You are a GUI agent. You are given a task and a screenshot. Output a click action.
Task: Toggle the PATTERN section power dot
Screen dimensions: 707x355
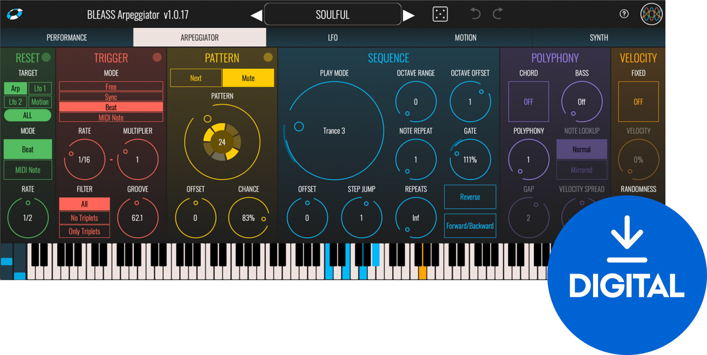(x=268, y=57)
